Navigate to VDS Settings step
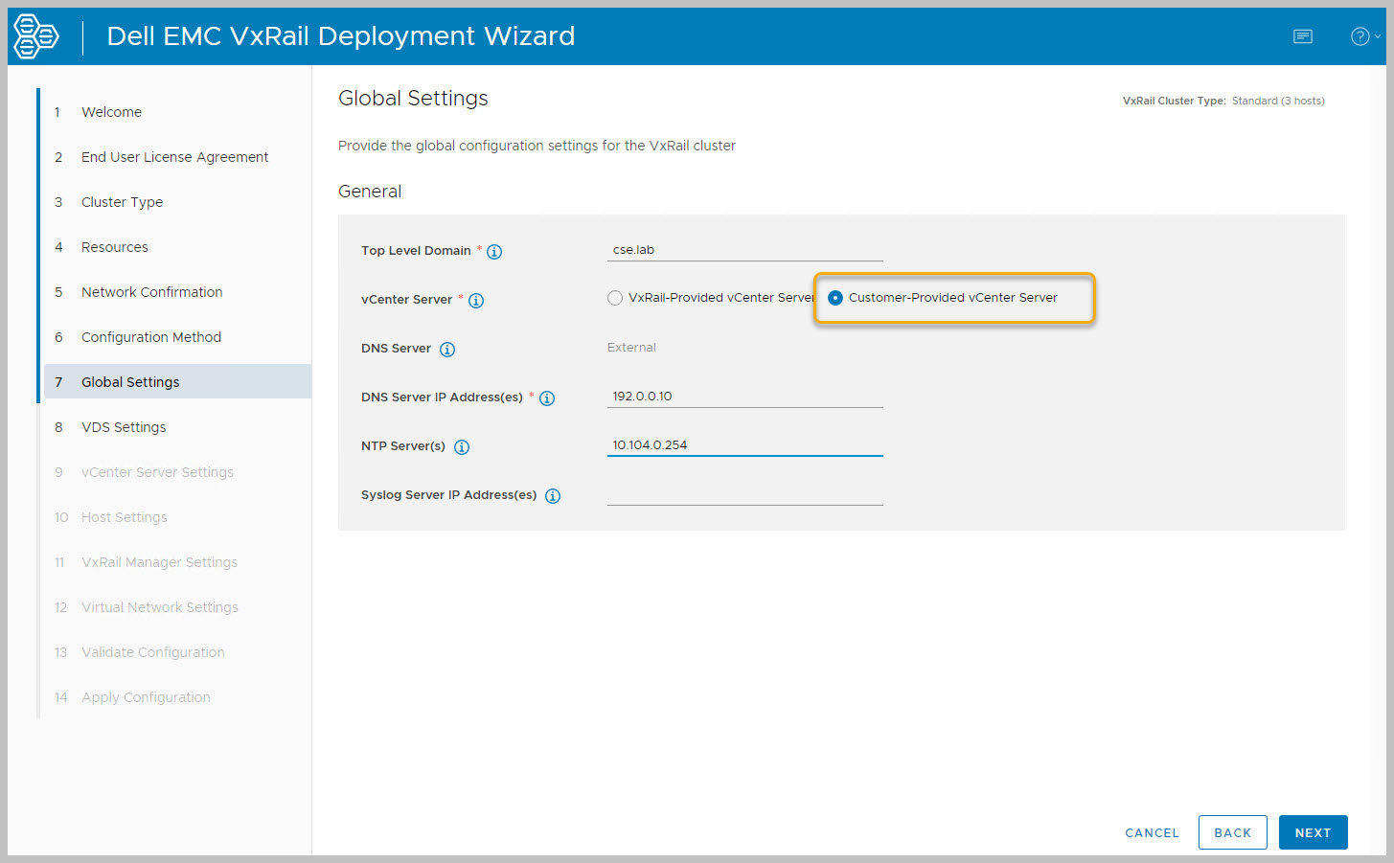The height and width of the screenshot is (863, 1394). click(x=124, y=427)
